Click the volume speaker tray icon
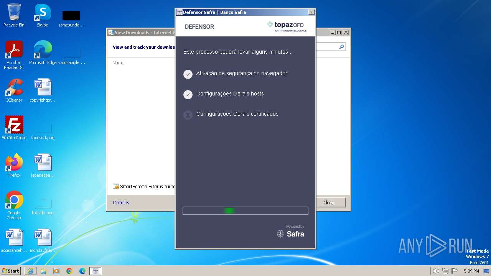Screen dimensions: 491x276 [x=436, y=271]
